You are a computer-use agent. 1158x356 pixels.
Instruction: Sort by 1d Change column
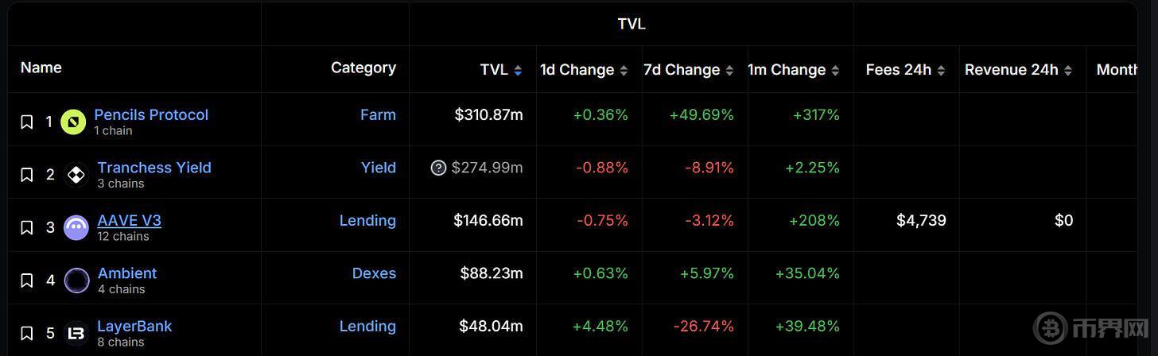pyautogui.click(x=584, y=70)
